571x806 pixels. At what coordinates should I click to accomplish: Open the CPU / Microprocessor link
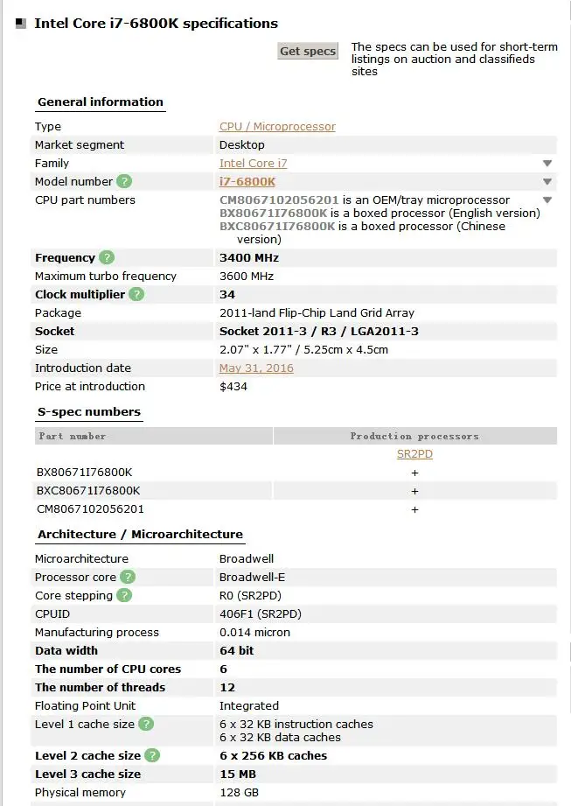tap(277, 126)
